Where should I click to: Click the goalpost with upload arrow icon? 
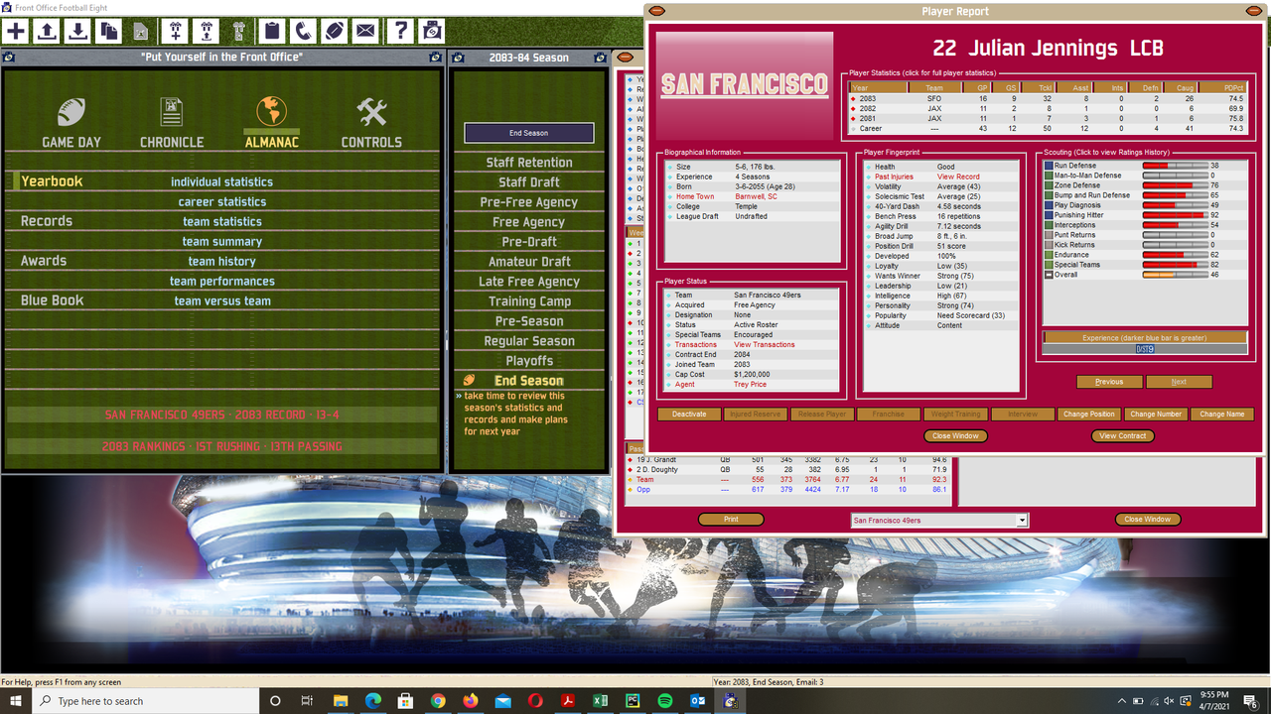pyautogui.click(x=208, y=31)
